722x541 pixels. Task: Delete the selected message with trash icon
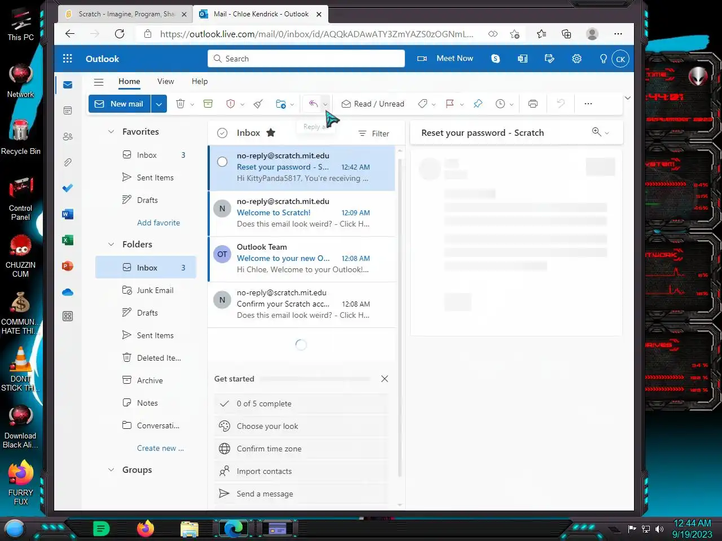click(x=180, y=104)
